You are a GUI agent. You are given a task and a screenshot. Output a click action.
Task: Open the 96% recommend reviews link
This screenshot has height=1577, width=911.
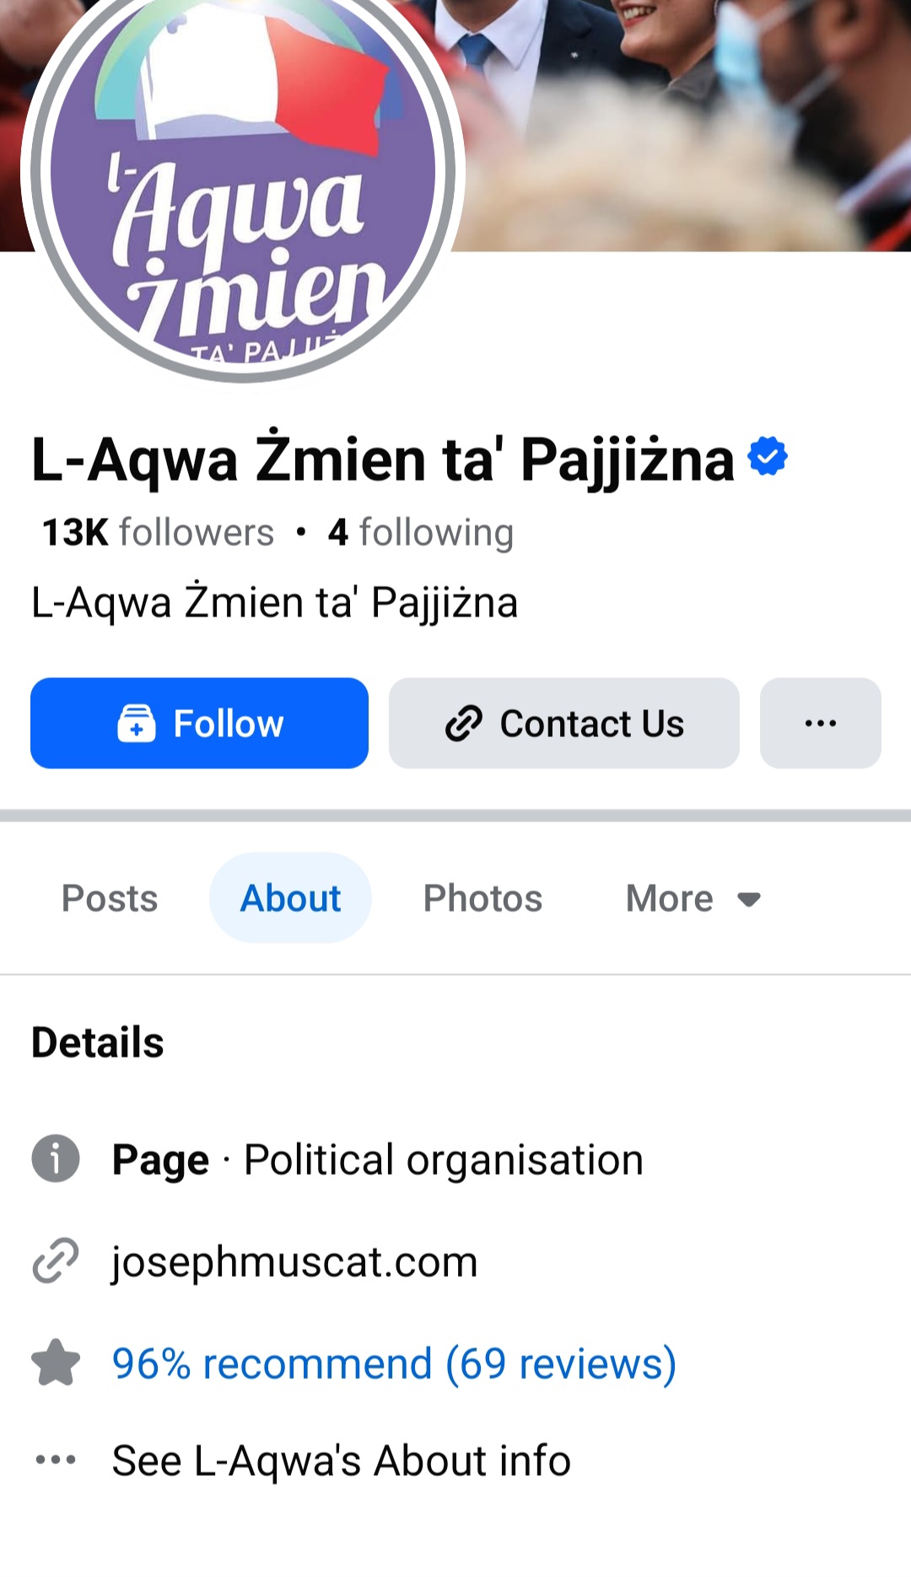[394, 1364]
